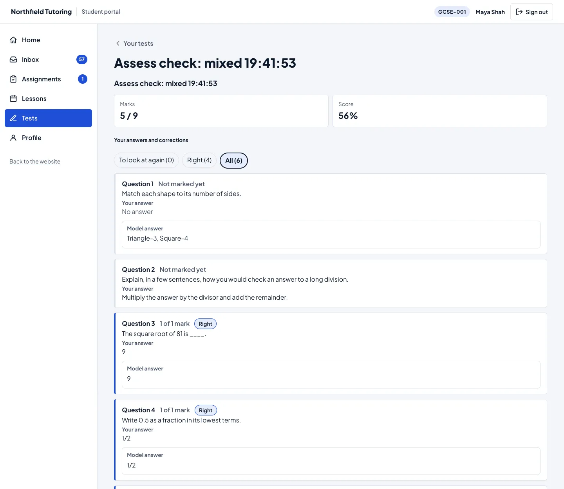Click the '1 of 1 mark' text on Question 3
The width and height of the screenshot is (564, 489).
175,324
